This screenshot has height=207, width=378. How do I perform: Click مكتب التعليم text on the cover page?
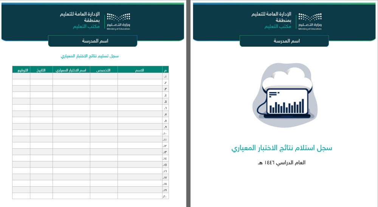click(277, 26)
